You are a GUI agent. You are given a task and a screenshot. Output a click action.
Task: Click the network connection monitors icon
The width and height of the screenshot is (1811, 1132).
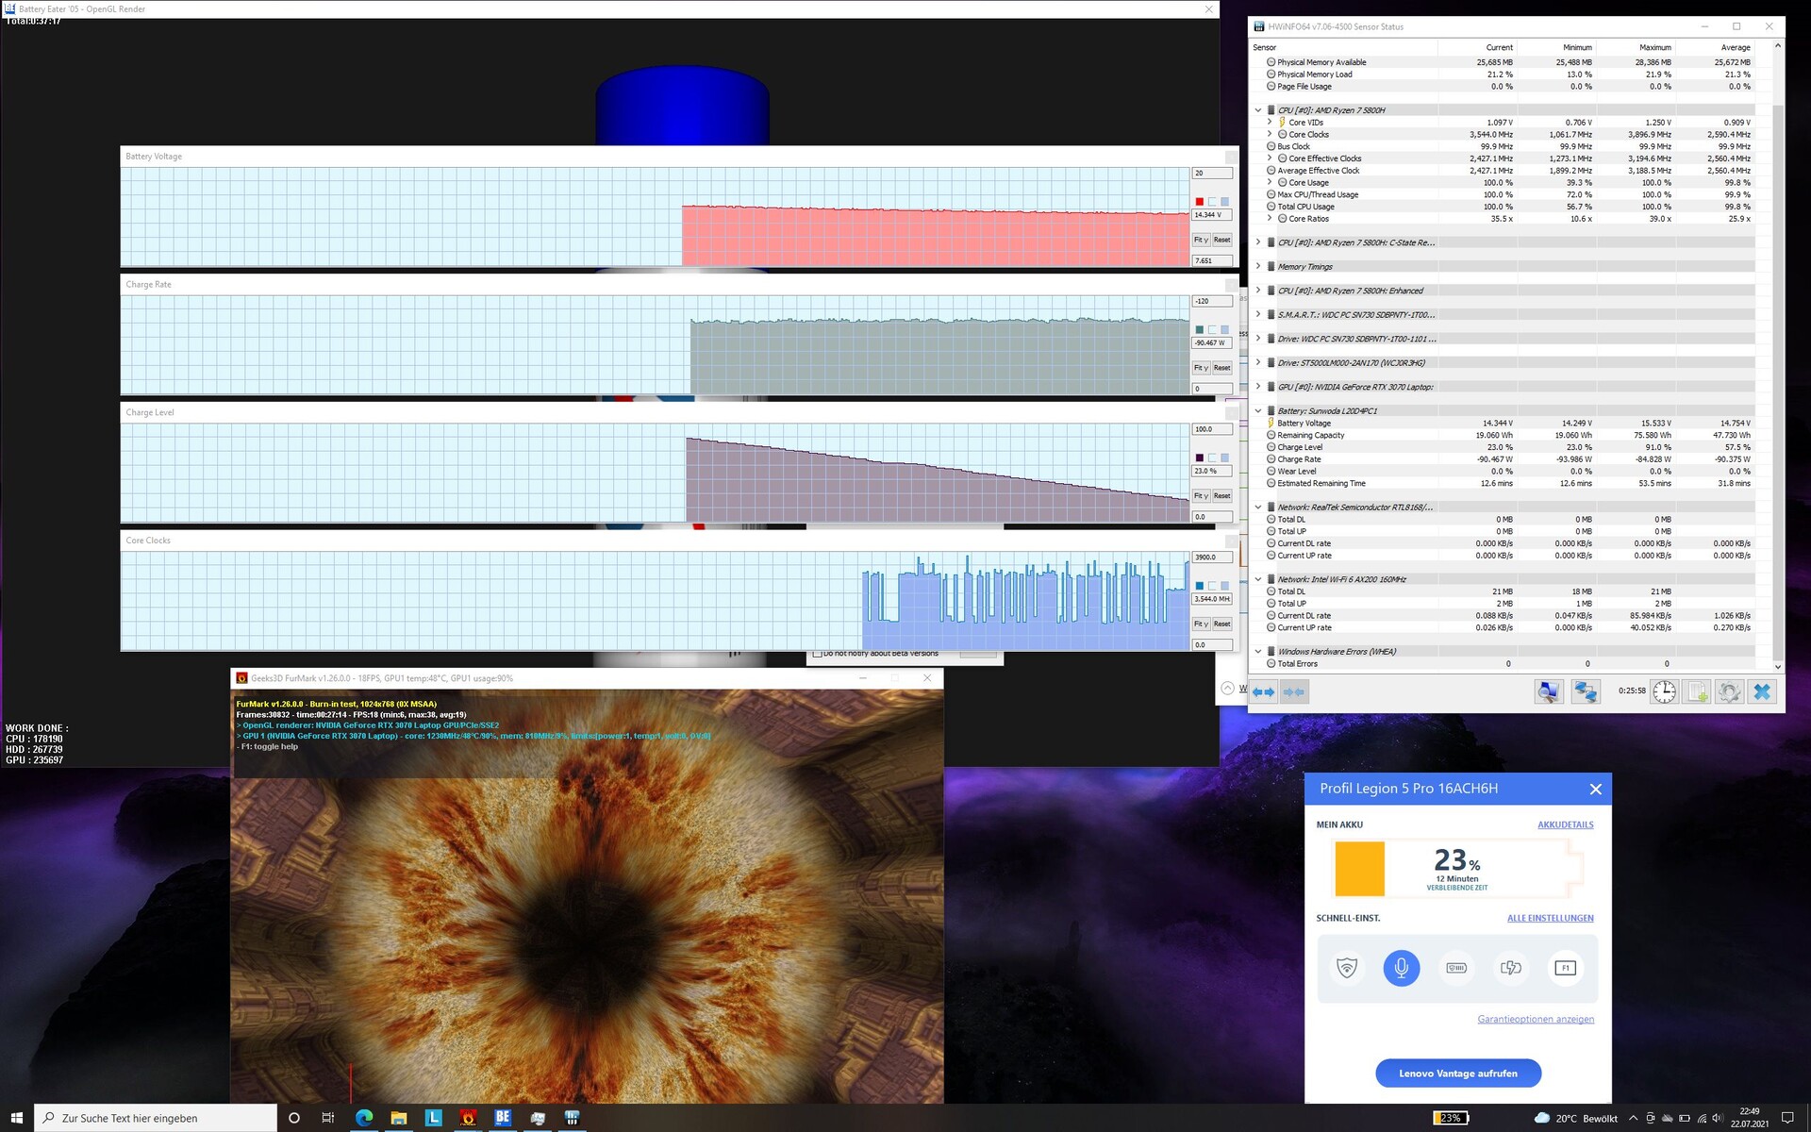(x=1586, y=691)
